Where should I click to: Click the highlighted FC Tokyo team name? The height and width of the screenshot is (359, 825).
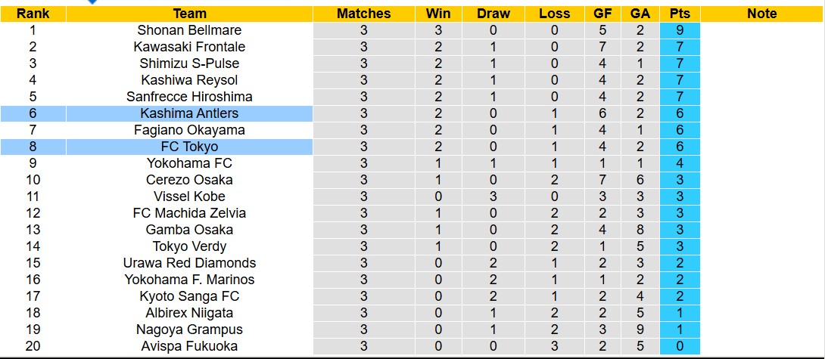pos(189,147)
